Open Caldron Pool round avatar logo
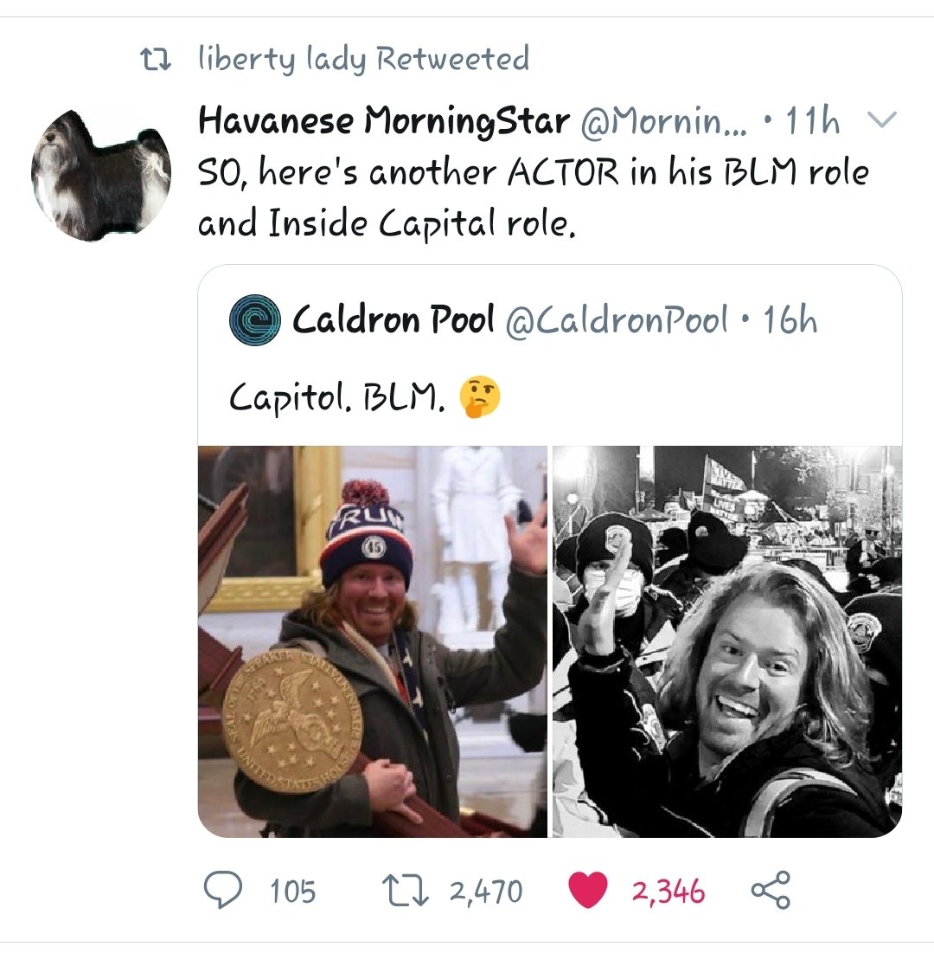Viewport: 934px width, 953px height. click(255, 319)
